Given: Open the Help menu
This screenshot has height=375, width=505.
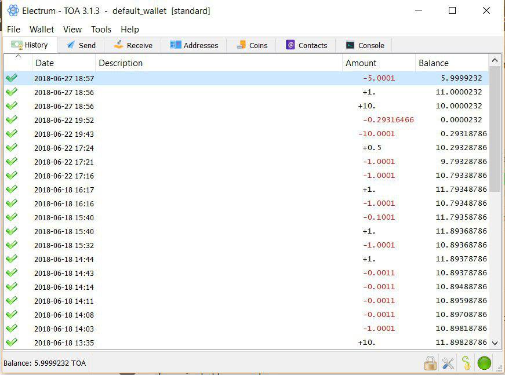Looking at the screenshot, I should click(x=130, y=30).
